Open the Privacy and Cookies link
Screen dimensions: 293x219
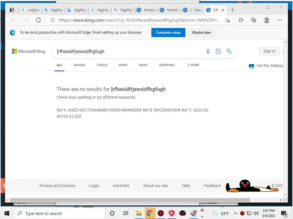click(57, 186)
